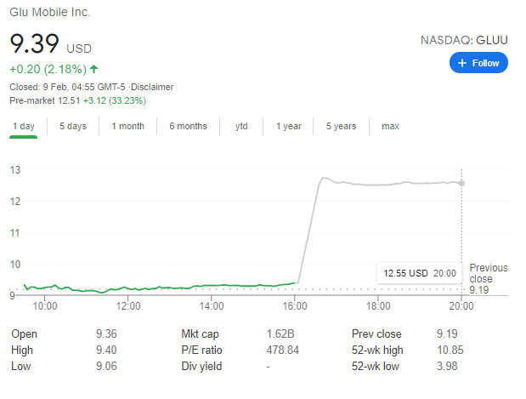Click the 12.55 USD chart tooltip
The width and height of the screenshot is (526, 399).
[x=420, y=273]
